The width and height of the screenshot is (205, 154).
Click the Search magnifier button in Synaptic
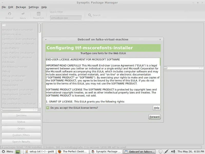pos(94,15)
